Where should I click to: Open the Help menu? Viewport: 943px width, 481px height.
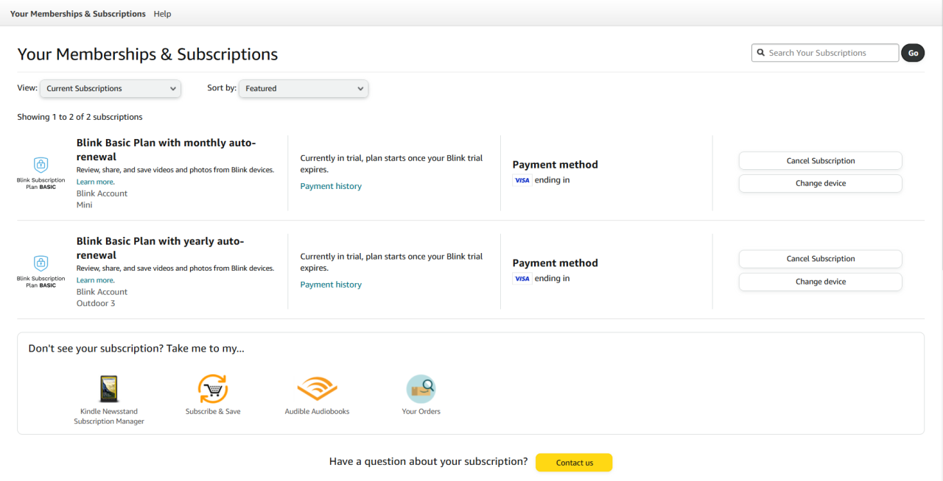click(162, 13)
